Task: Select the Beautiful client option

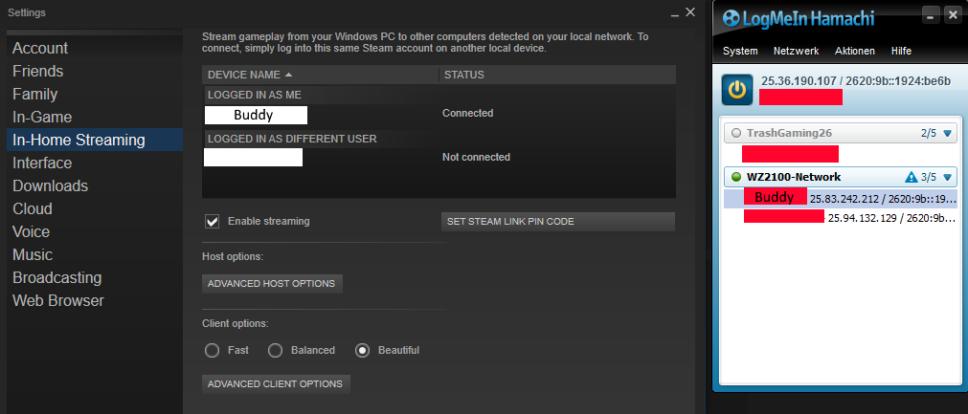Action: click(x=363, y=350)
